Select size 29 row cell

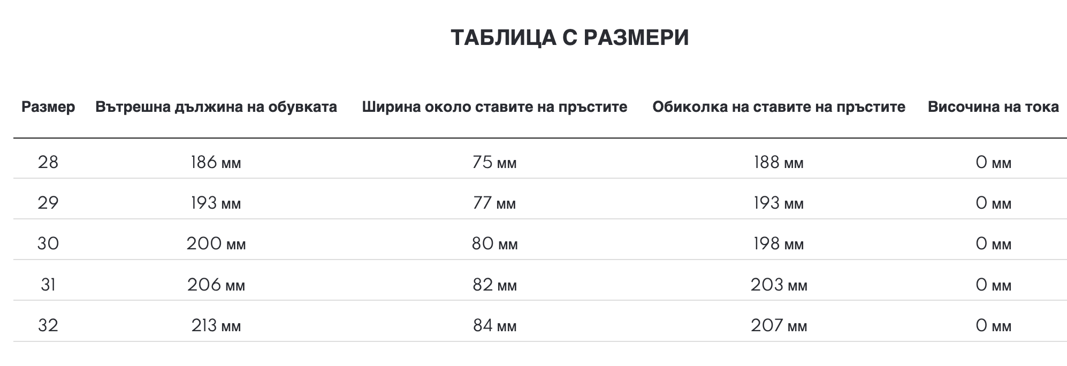(48, 203)
